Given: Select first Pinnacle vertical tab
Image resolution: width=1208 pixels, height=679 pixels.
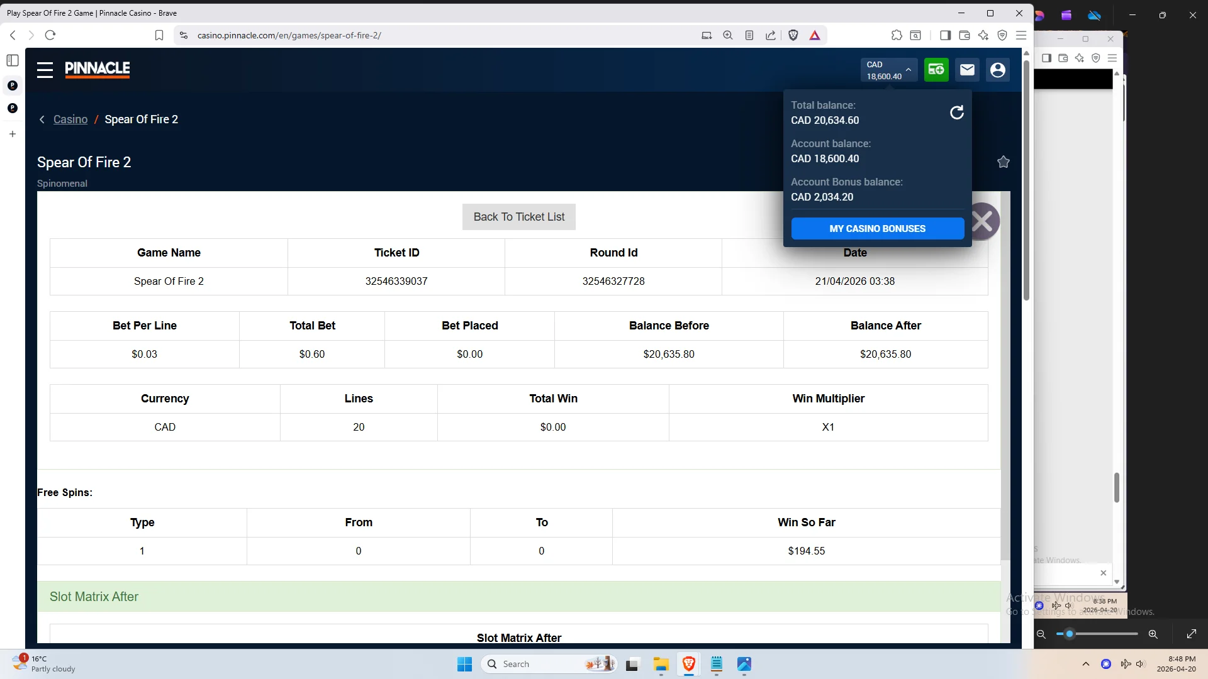Looking at the screenshot, I should pyautogui.click(x=13, y=86).
